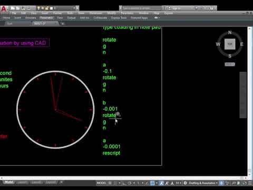Toggle isometric drafting in status bar
Image resolution: width=253 pixels, height=190 pixels.
pos(138,183)
